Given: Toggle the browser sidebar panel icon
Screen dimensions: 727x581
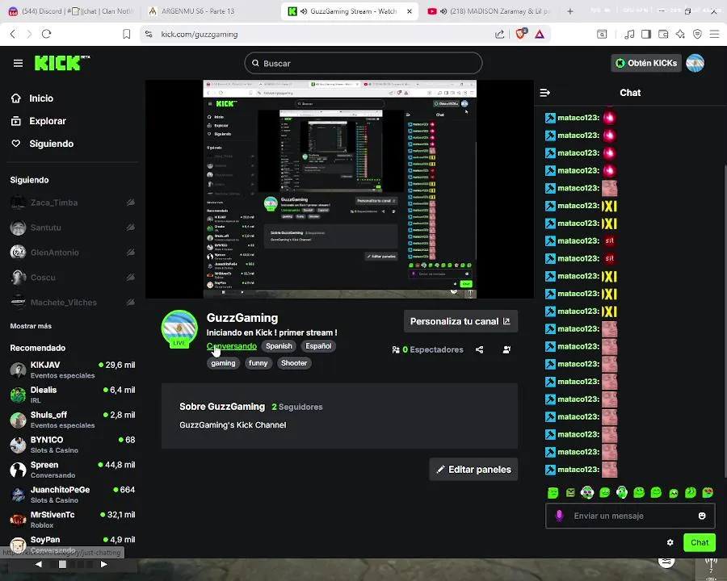Looking at the screenshot, I should pyautogui.click(x=646, y=34).
